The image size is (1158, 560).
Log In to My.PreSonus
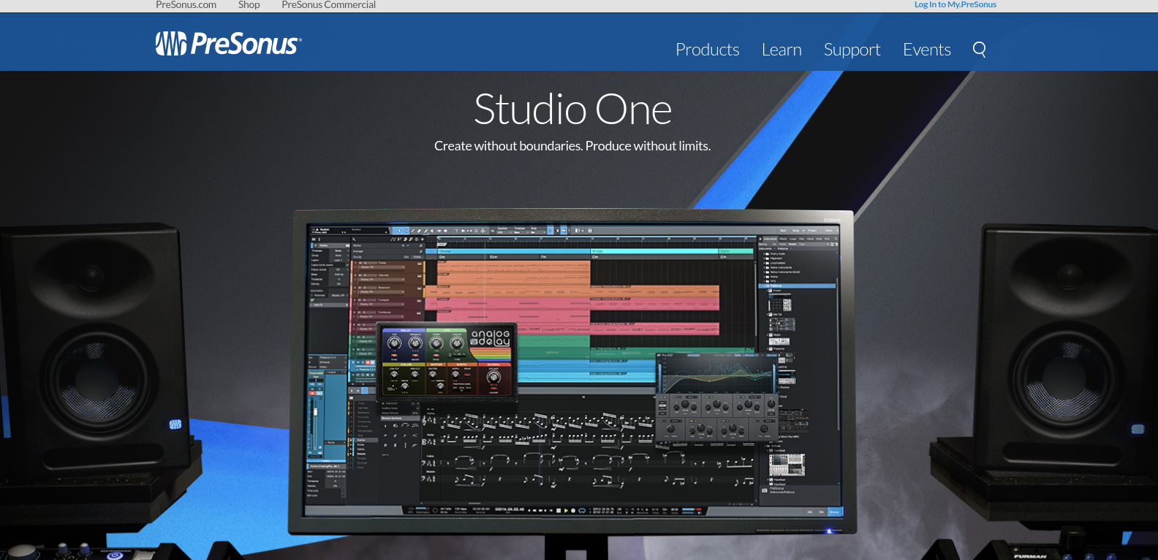point(955,4)
